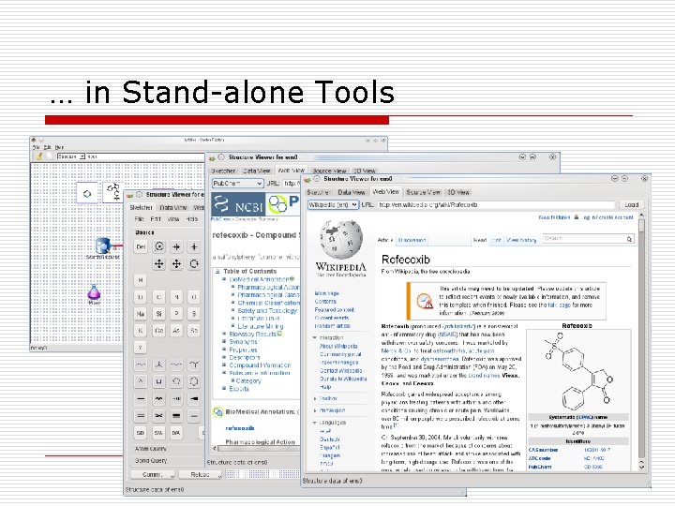This screenshot has width=675, height=506.
Task: Click the Wikipedia globe logo
Action: click(x=341, y=238)
